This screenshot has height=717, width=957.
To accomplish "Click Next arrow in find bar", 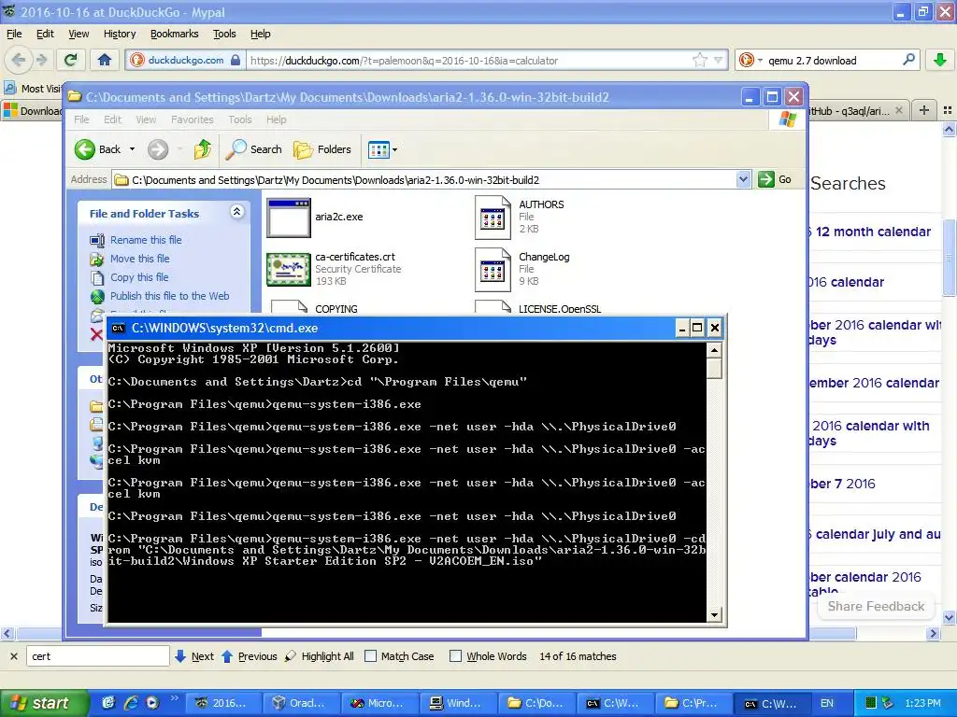I will click(180, 656).
